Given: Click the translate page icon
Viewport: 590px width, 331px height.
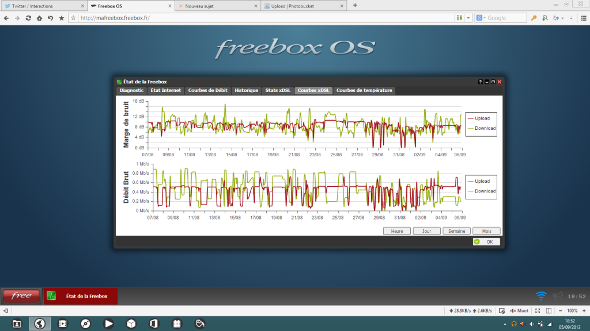Looking at the screenshot, I should pyautogui.click(x=556, y=18).
